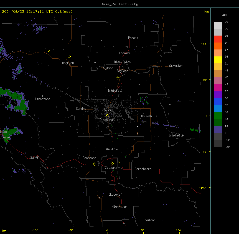Select the bright green 20-30 dBZ legend swatch
The image size is (239, 234).
pyautogui.click(x=218, y=116)
